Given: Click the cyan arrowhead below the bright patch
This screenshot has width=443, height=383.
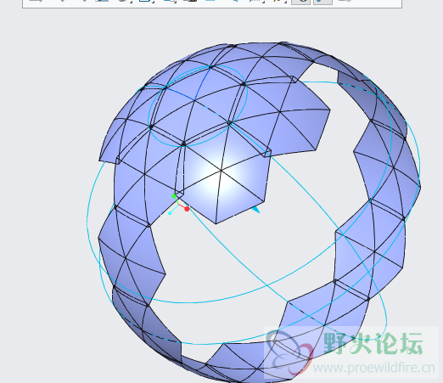Looking at the screenshot, I should tap(255, 210).
